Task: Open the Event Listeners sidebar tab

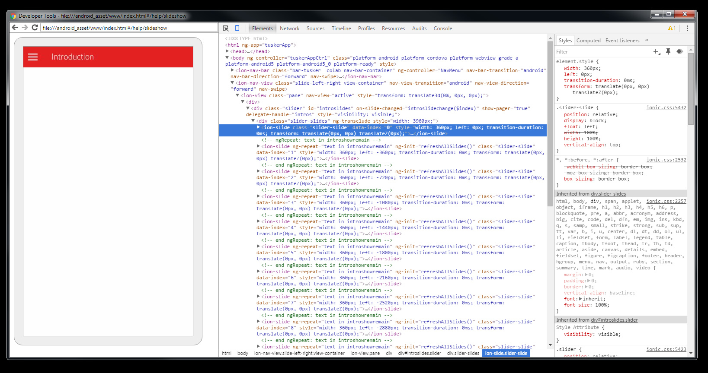Action: click(622, 41)
